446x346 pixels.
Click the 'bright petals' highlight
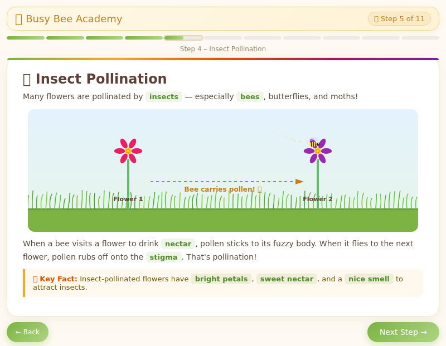(221, 279)
